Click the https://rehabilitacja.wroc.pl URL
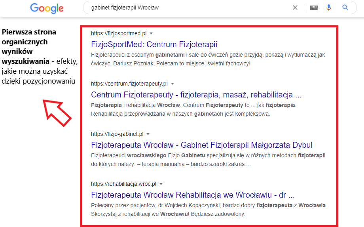The image size is (364, 227). [124, 184]
